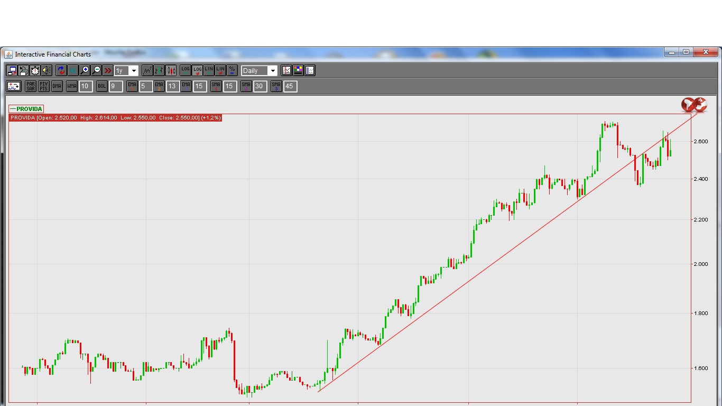Toggle the percent scale button
The width and height of the screenshot is (722, 406).
(x=232, y=70)
